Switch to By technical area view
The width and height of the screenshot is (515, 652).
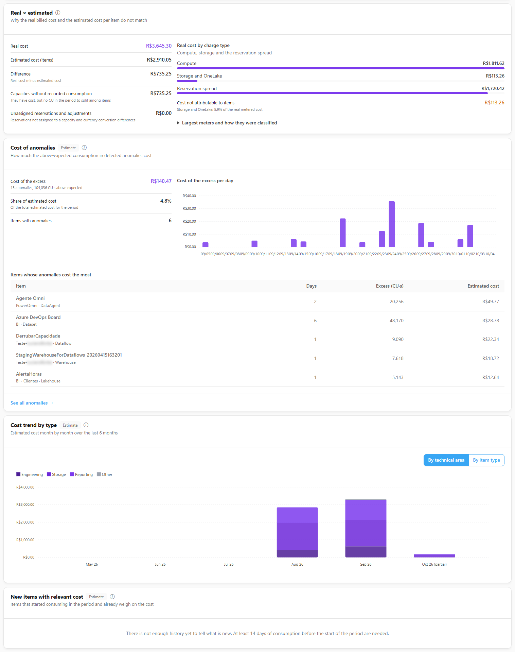446,460
